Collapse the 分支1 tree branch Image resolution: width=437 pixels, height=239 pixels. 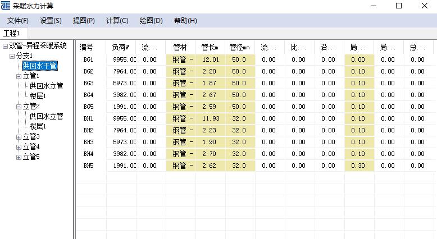tap(12, 56)
